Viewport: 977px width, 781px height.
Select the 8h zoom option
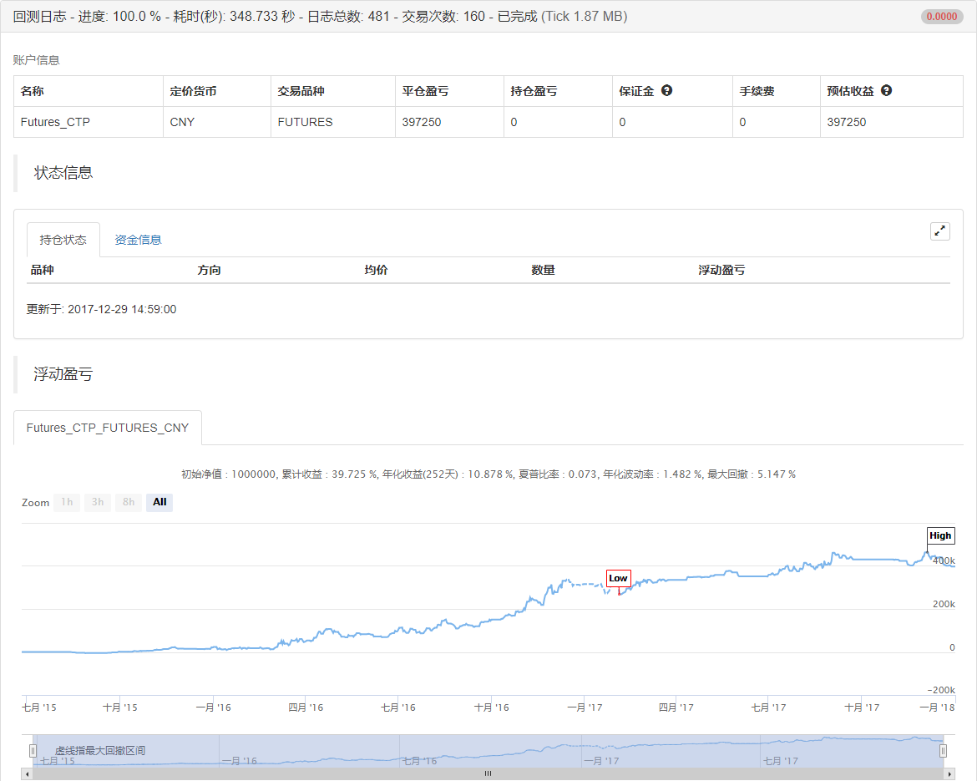129,502
